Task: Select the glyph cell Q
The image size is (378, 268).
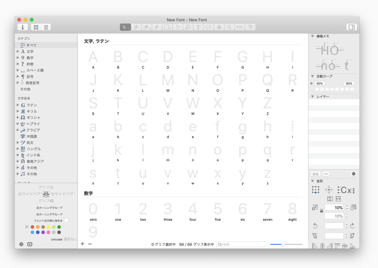Action: 267,83
